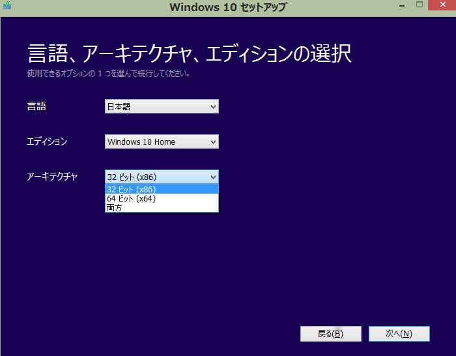Viewport: 456px width, 356px height.
Task: Click the アーキテクチャ label text
Action: pyautogui.click(x=52, y=177)
